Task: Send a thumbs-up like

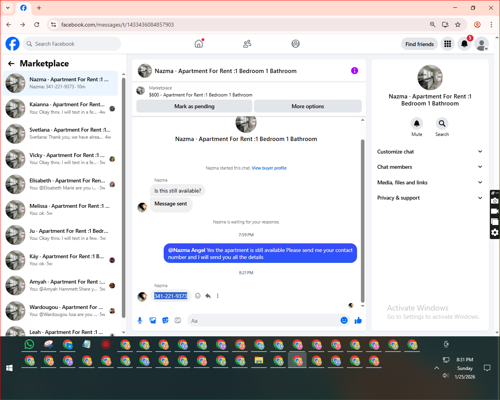Action: 358,321
